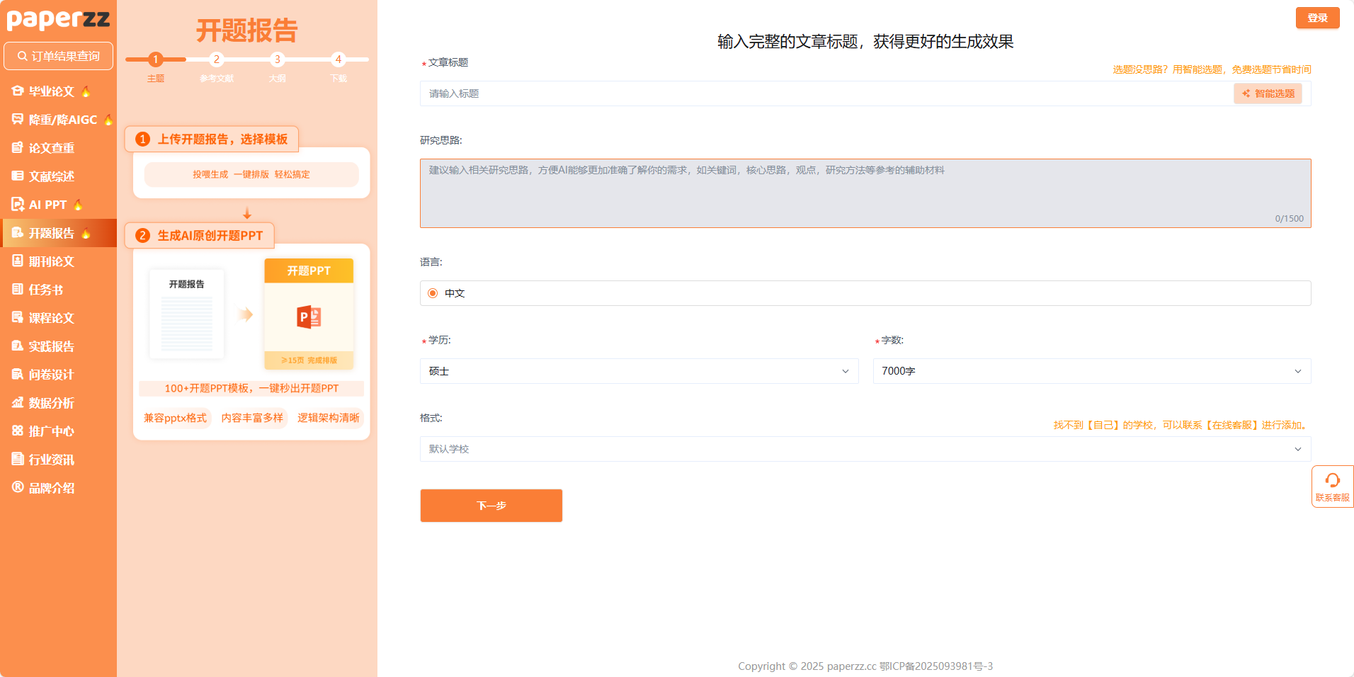This screenshot has height=677, width=1354.
Task: Click the 毕业论文 sidebar icon
Action: pos(18,91)
